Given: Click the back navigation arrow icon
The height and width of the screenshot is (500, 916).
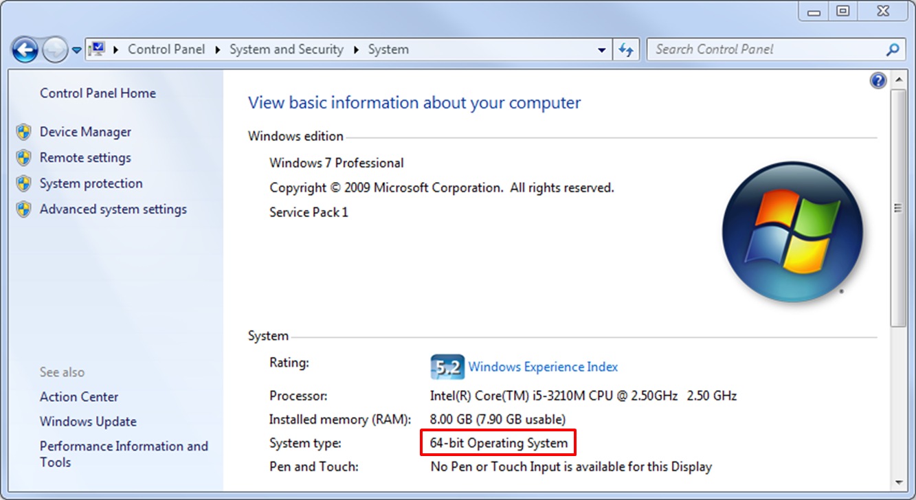Looking at the screenshot, I should point(25,49).
